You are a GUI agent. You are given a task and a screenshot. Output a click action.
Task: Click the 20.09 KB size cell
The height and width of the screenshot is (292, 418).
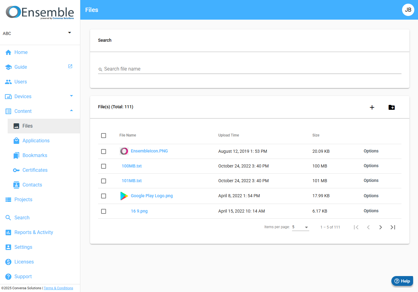point(321,151)
